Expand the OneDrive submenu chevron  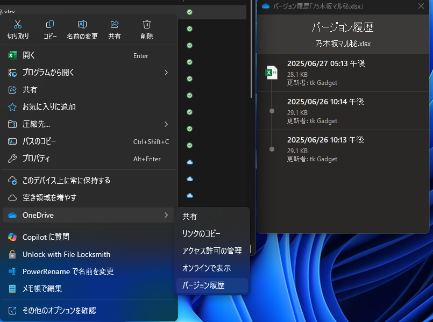point(166,215)
